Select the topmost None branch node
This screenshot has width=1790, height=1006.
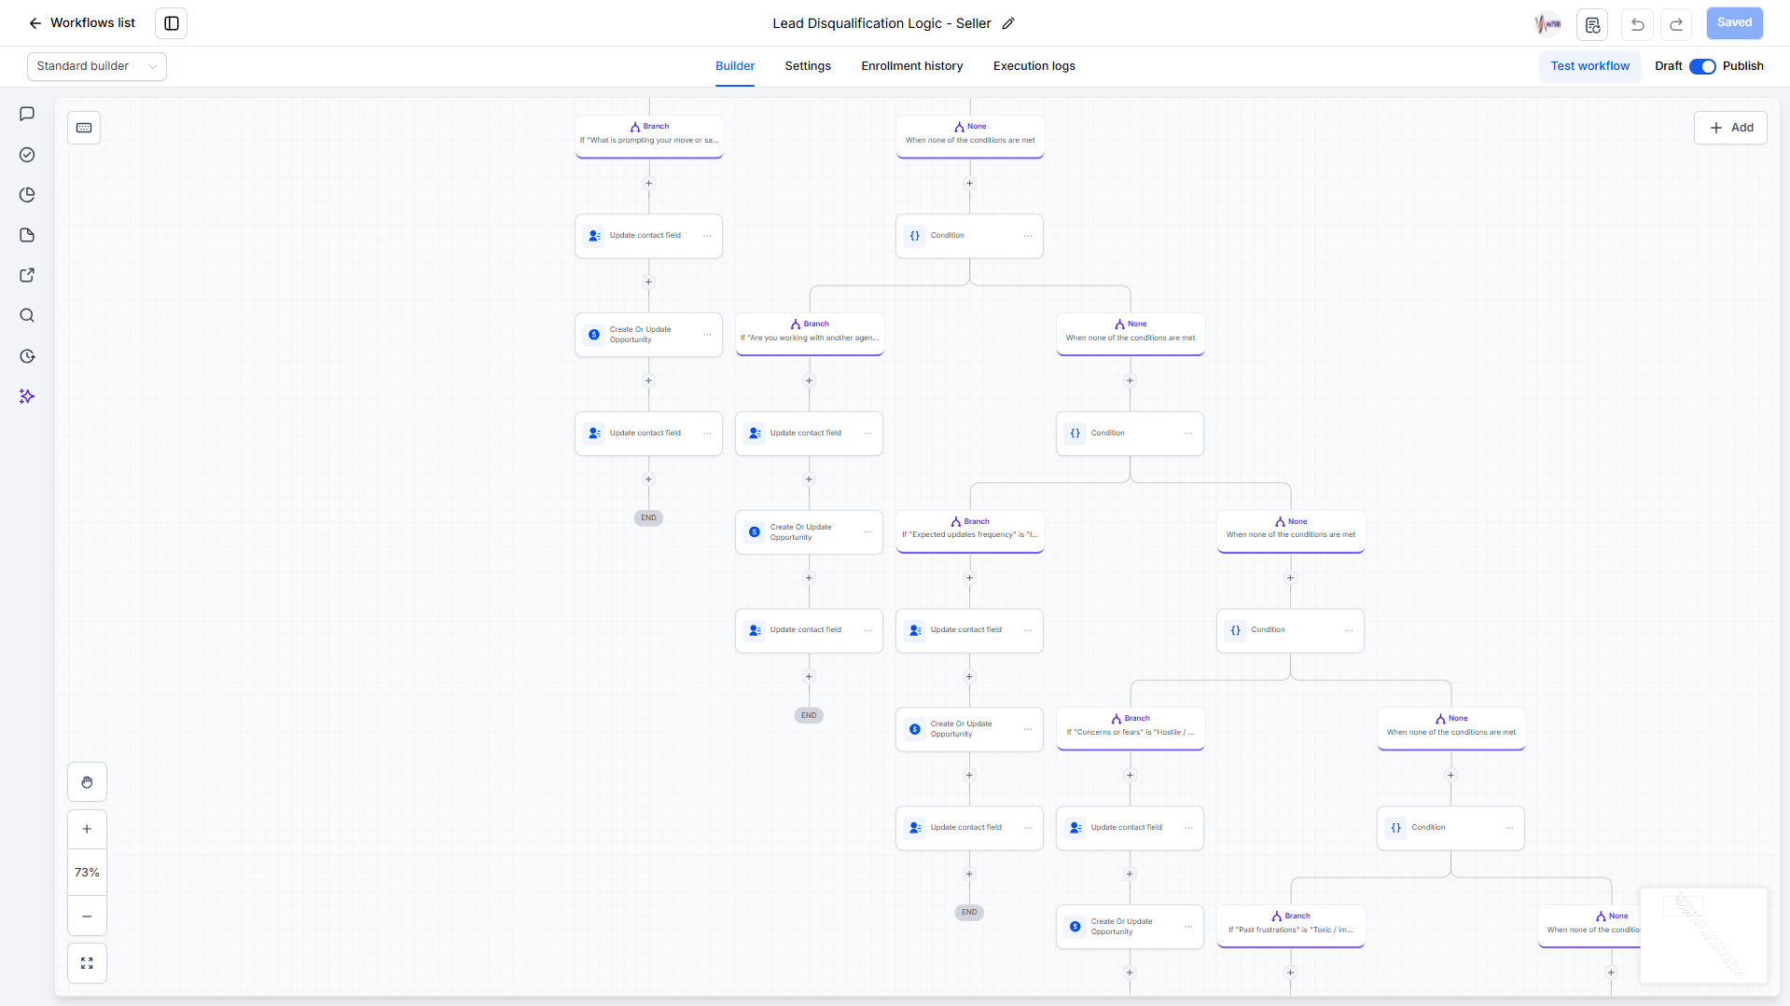[970, 136]
